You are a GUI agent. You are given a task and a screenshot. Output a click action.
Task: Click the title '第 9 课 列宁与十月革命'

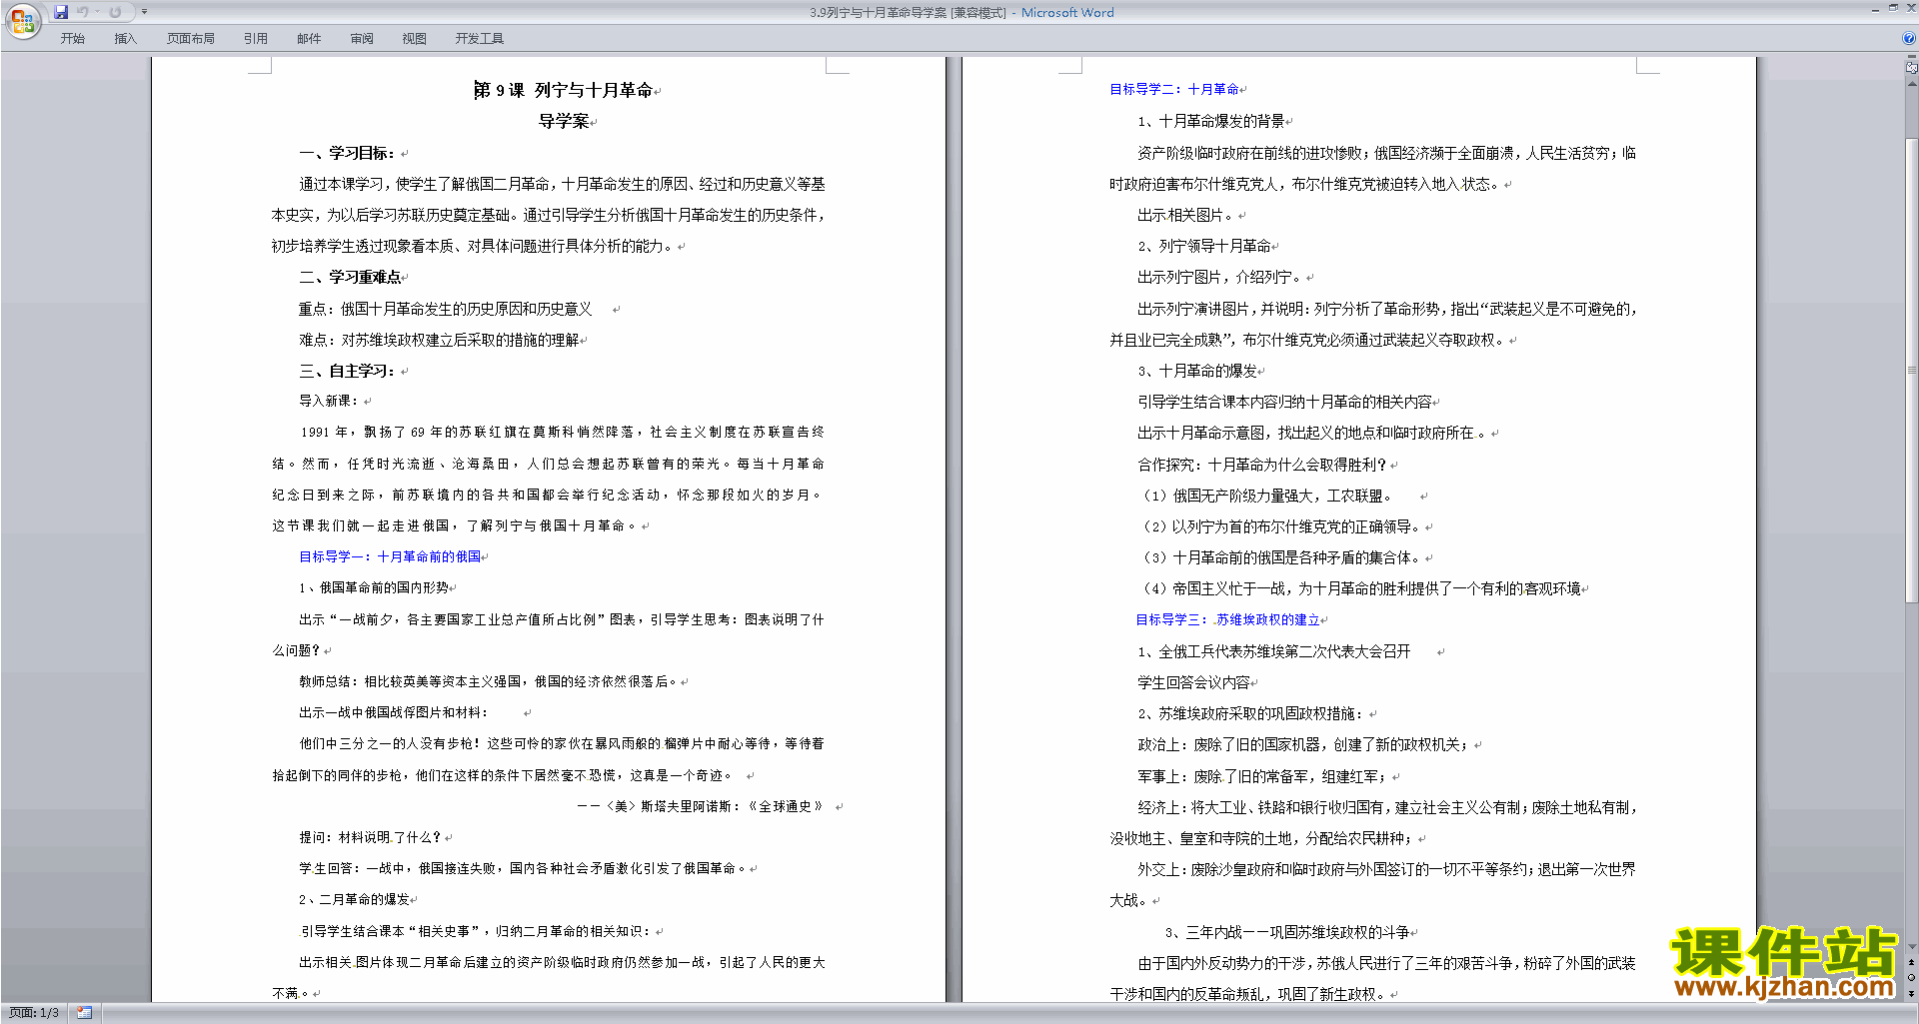pos(564,90)
